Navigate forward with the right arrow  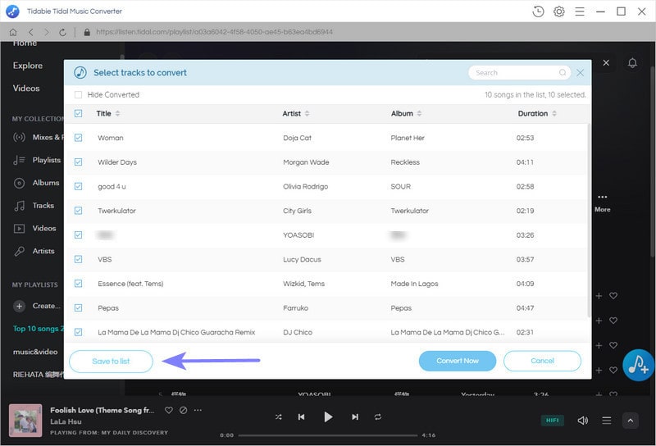(47, 32)
